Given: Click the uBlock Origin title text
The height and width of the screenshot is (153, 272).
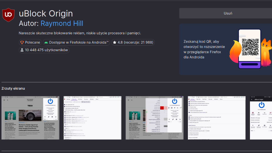Looking at the screenshot, I should (x=46, y=14).
